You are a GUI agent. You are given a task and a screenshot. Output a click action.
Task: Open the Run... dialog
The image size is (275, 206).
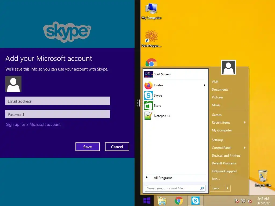pyautogui.click(x=216, y=179)
